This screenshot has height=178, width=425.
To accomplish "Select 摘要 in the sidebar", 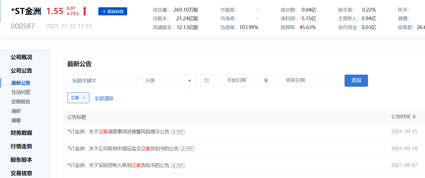I will click(x=16, y=121).
